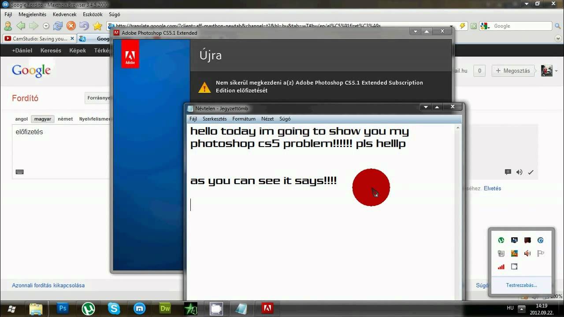This screenshot has width=564, height=317.
Task: Click the red Adobe taskbar icon
Action: (x=267, y=308)
